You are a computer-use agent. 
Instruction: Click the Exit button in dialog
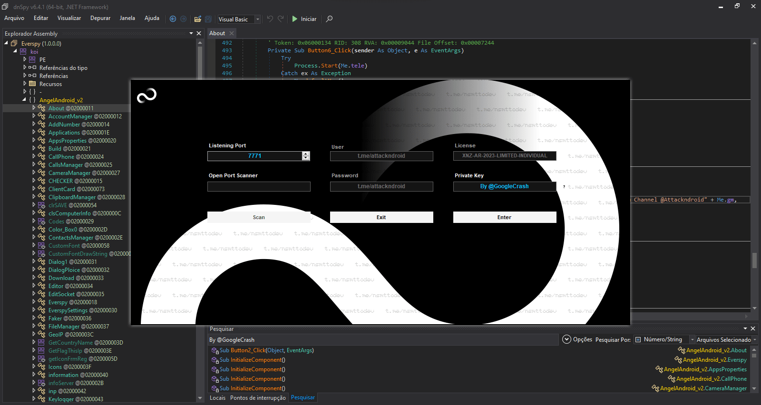pyautogui.click(x=381, y=217)
